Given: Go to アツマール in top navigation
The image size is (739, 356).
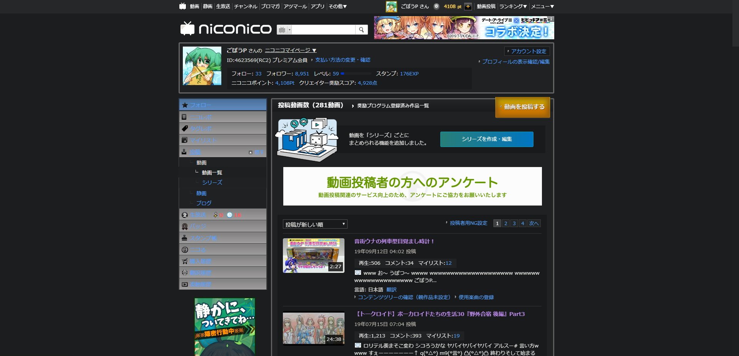Looking at the screenshot, I should [295, 6].
